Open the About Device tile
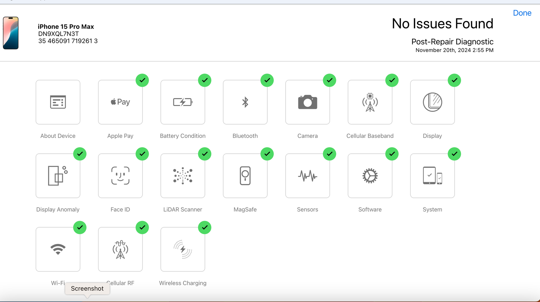The image size is (540, 302). 58,102
